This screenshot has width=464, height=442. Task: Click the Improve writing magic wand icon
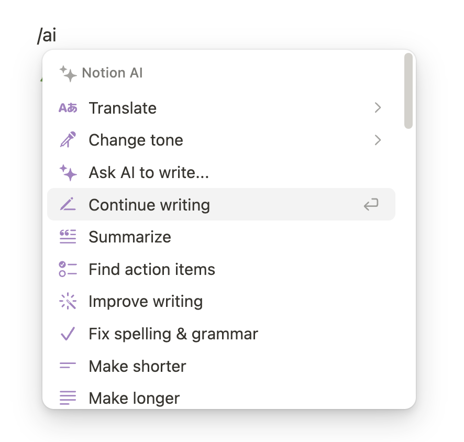pos(67,301)
